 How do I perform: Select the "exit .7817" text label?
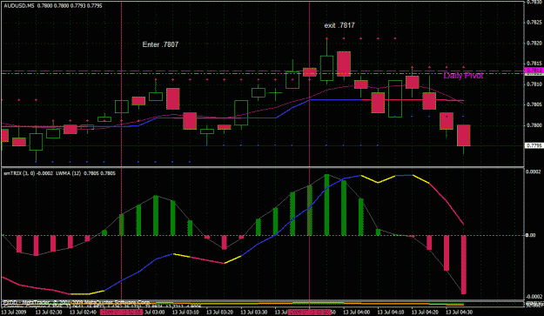coord(339,25)
